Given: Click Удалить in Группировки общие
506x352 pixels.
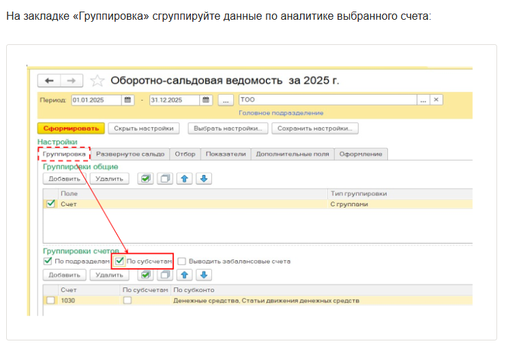Looking at the screenshot, I should (x=109, y=178).
